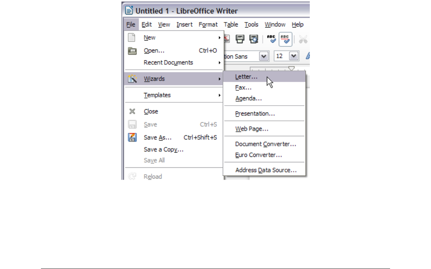This screenshot has width=431, height=269.
Task: Choose Close from File menu
Action: click(174, 111)
